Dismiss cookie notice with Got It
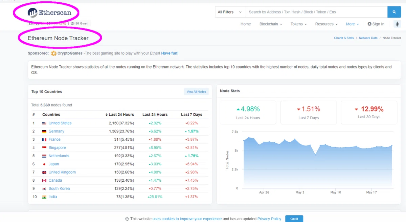406x222 pixels. [x=294, y=219]
